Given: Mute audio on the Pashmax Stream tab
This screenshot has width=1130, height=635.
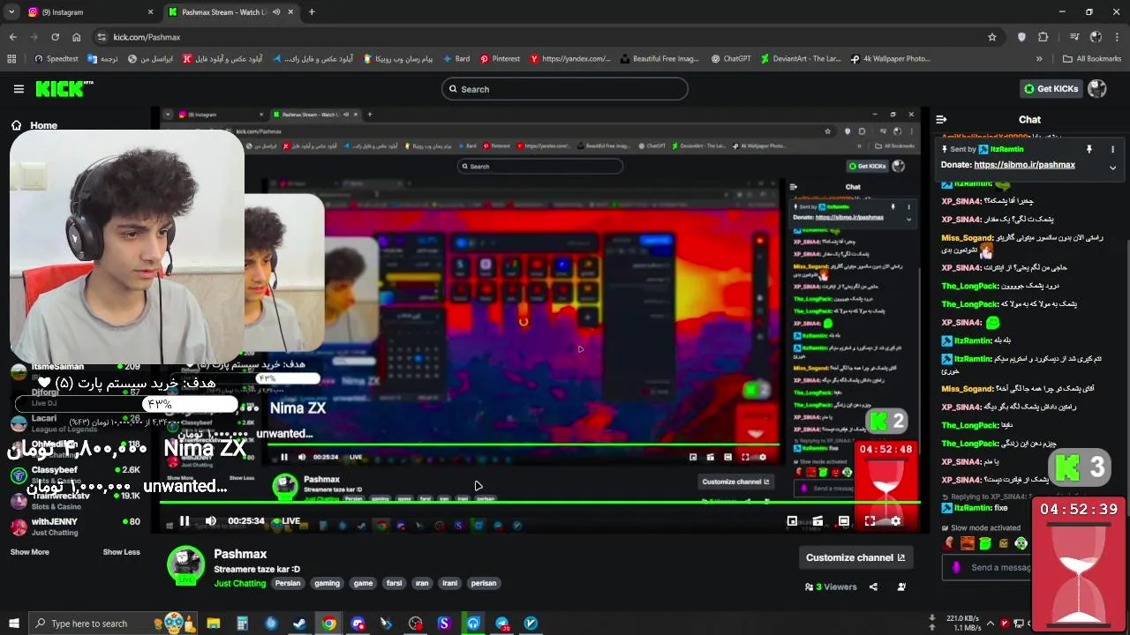Looking at the screenshot, I should [x=276, y=12].
